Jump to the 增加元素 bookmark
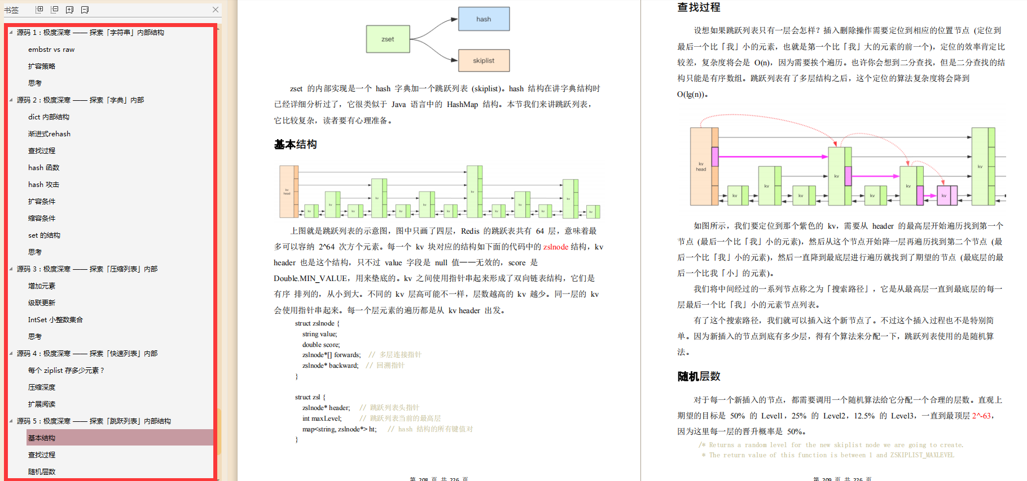Image resolution: width=1027 pixels, height=481 pixels. point(42,286)
